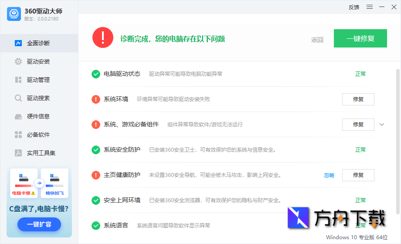The width and height of the screenshot is (401, 244).
Task: Minimize the 360驱动大师 window
Action: (382, 7)
